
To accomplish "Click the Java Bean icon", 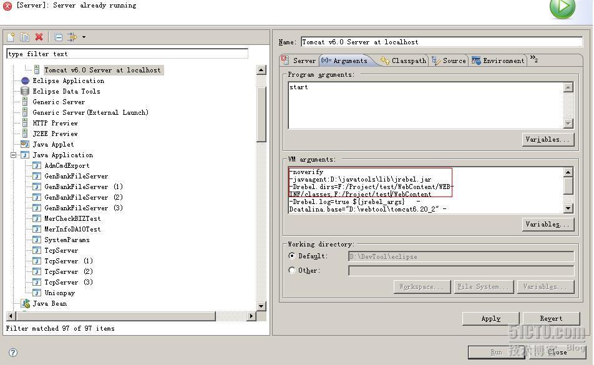I will 25,303.
